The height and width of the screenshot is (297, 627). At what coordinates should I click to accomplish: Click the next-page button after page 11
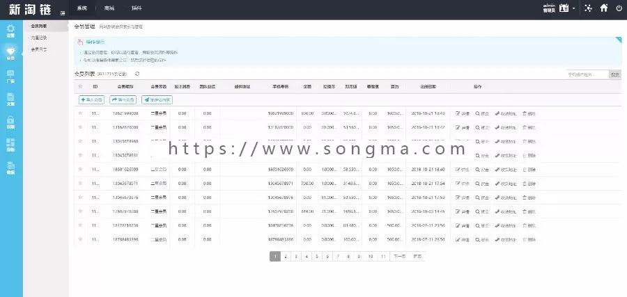click(x=399, y=256)
